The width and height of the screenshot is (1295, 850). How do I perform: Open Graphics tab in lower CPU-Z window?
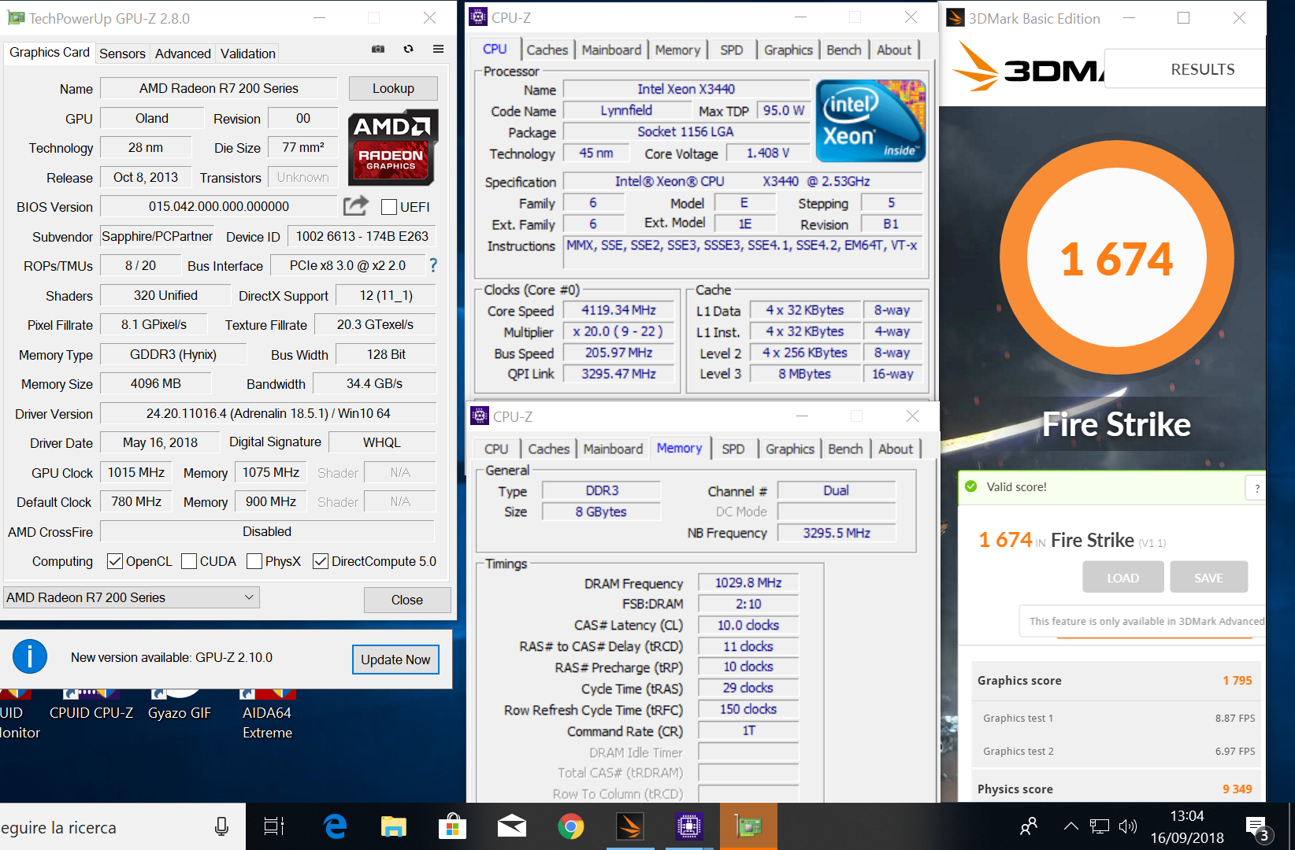tap(790, 449)
